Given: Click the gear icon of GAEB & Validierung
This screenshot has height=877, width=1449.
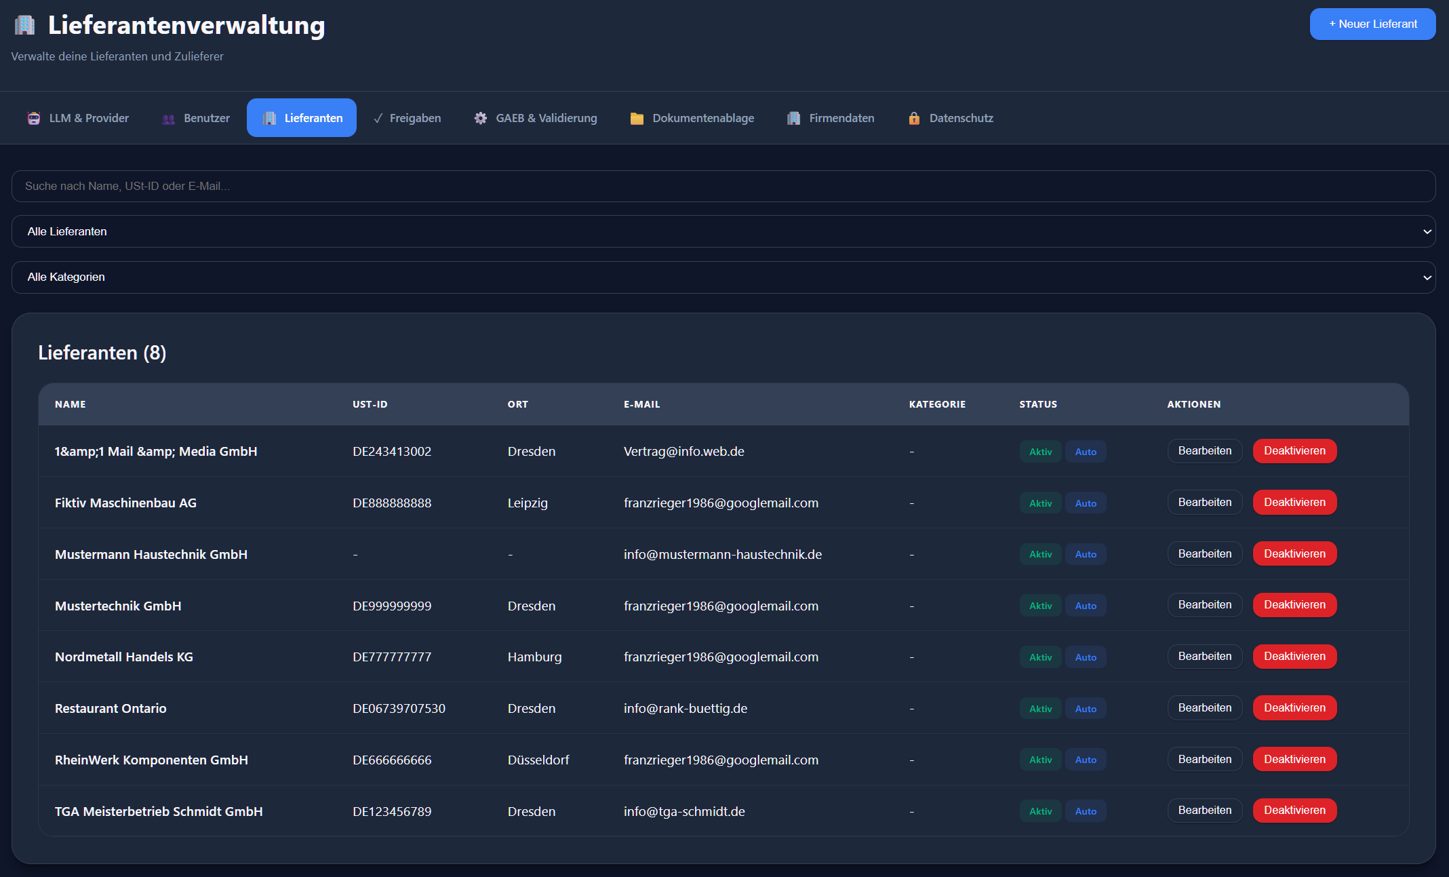Looking at the screenshot, I should [x=480, y=118].
